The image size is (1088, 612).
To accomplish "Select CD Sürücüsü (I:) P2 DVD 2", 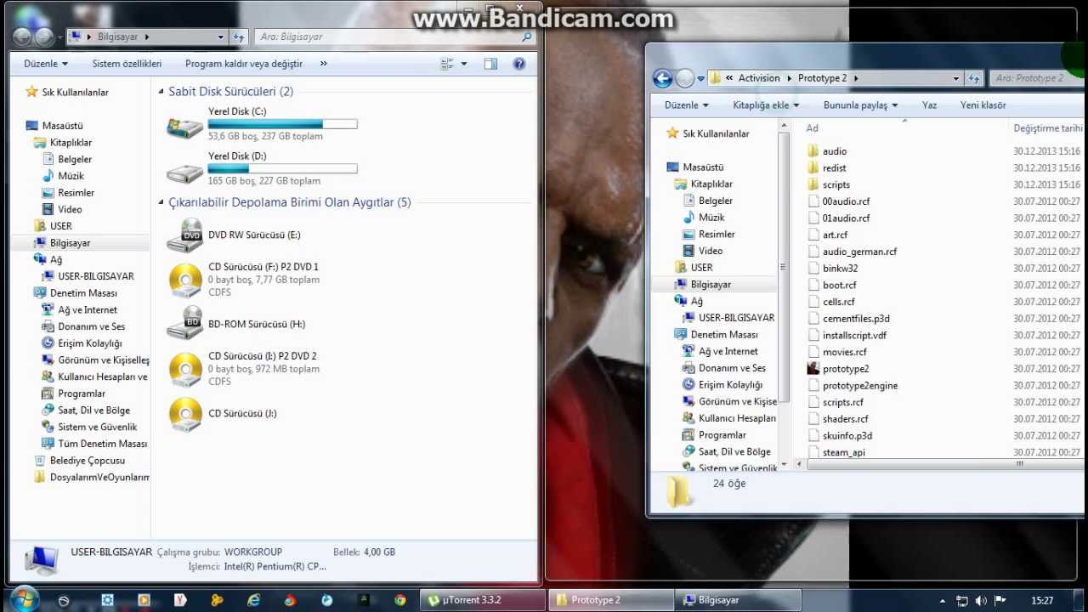I will [x=244, y=369].
